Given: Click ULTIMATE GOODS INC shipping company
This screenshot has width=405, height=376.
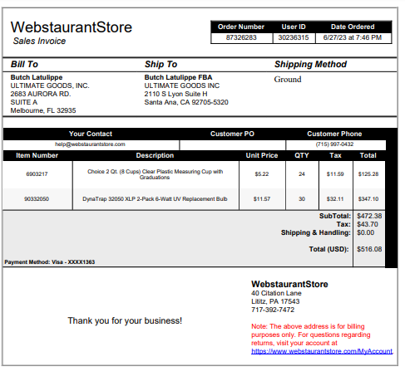Looking at the screenshot, I should (x=182, y=85).
